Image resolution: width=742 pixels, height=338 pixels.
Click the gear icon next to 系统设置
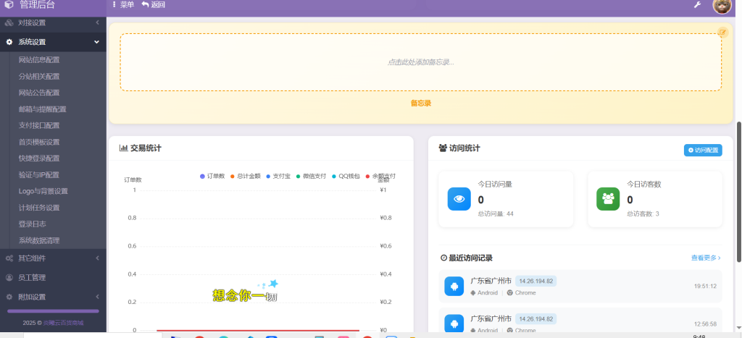click(9, 42)
